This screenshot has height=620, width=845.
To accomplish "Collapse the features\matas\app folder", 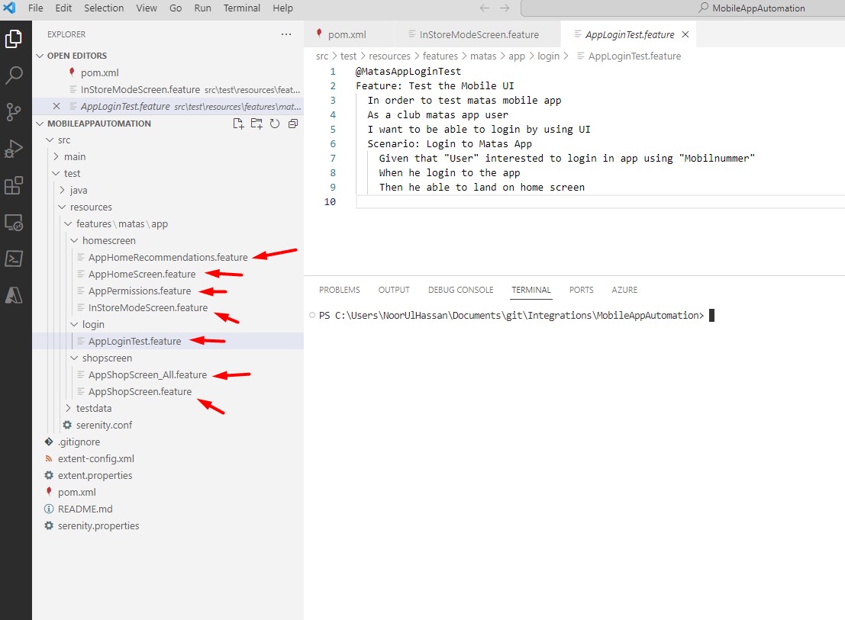I will coord(68,223).
